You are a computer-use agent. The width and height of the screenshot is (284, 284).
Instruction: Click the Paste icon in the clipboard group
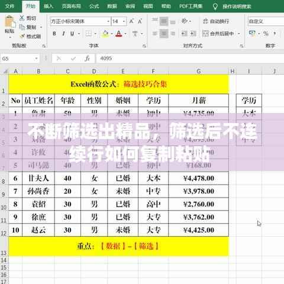coord(10,21)
